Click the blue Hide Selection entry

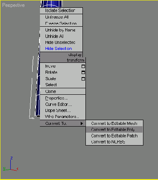61,49
